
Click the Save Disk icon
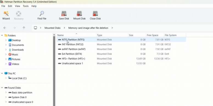coord(64,14)
